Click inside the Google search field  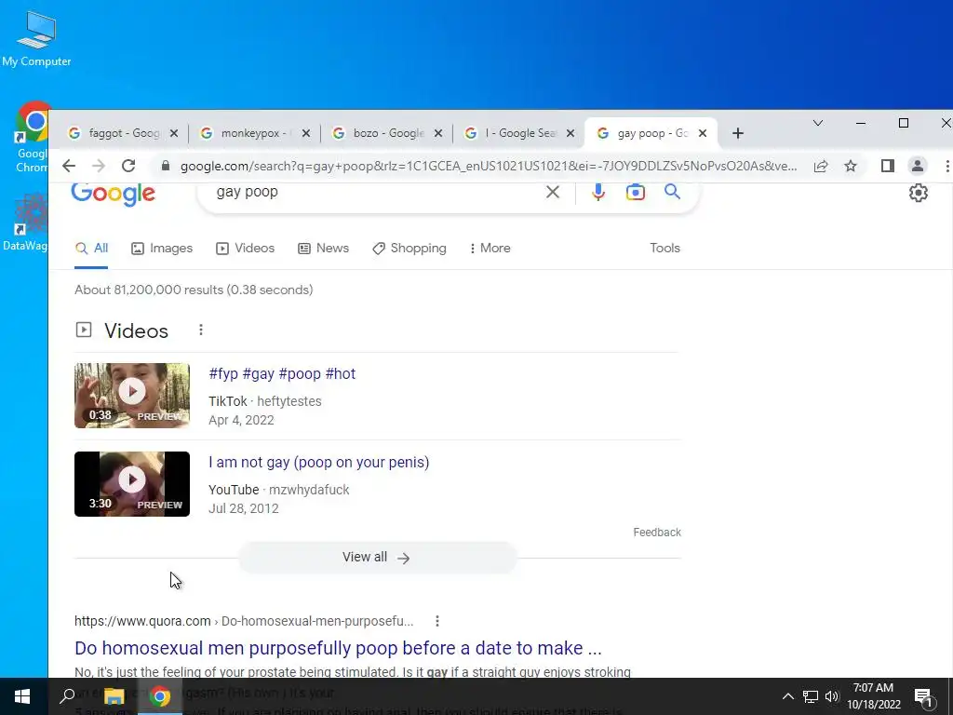[x=377, y=192]
